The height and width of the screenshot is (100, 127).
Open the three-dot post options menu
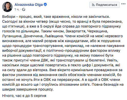click(123, 4)
